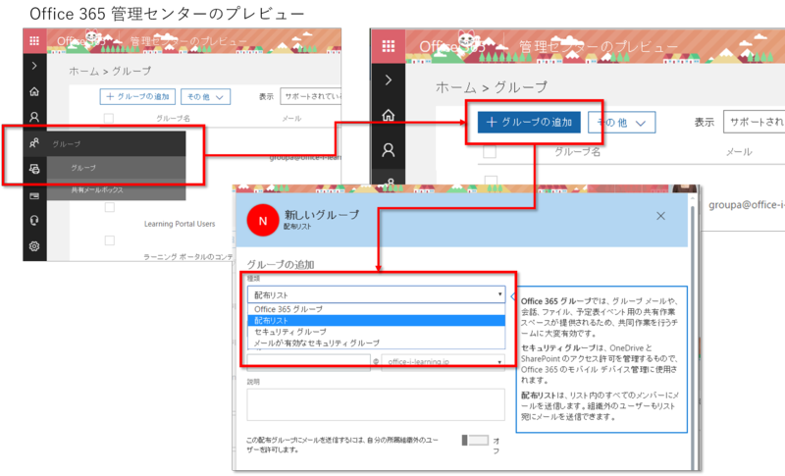Open その他 dropdown in right screenshot

[622, 123]
